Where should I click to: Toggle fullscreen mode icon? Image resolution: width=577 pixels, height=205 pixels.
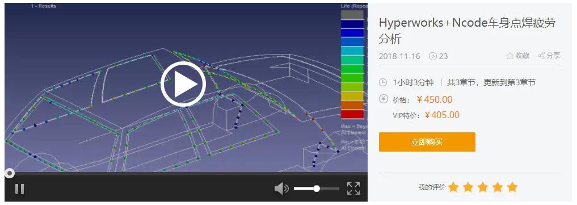353,189
